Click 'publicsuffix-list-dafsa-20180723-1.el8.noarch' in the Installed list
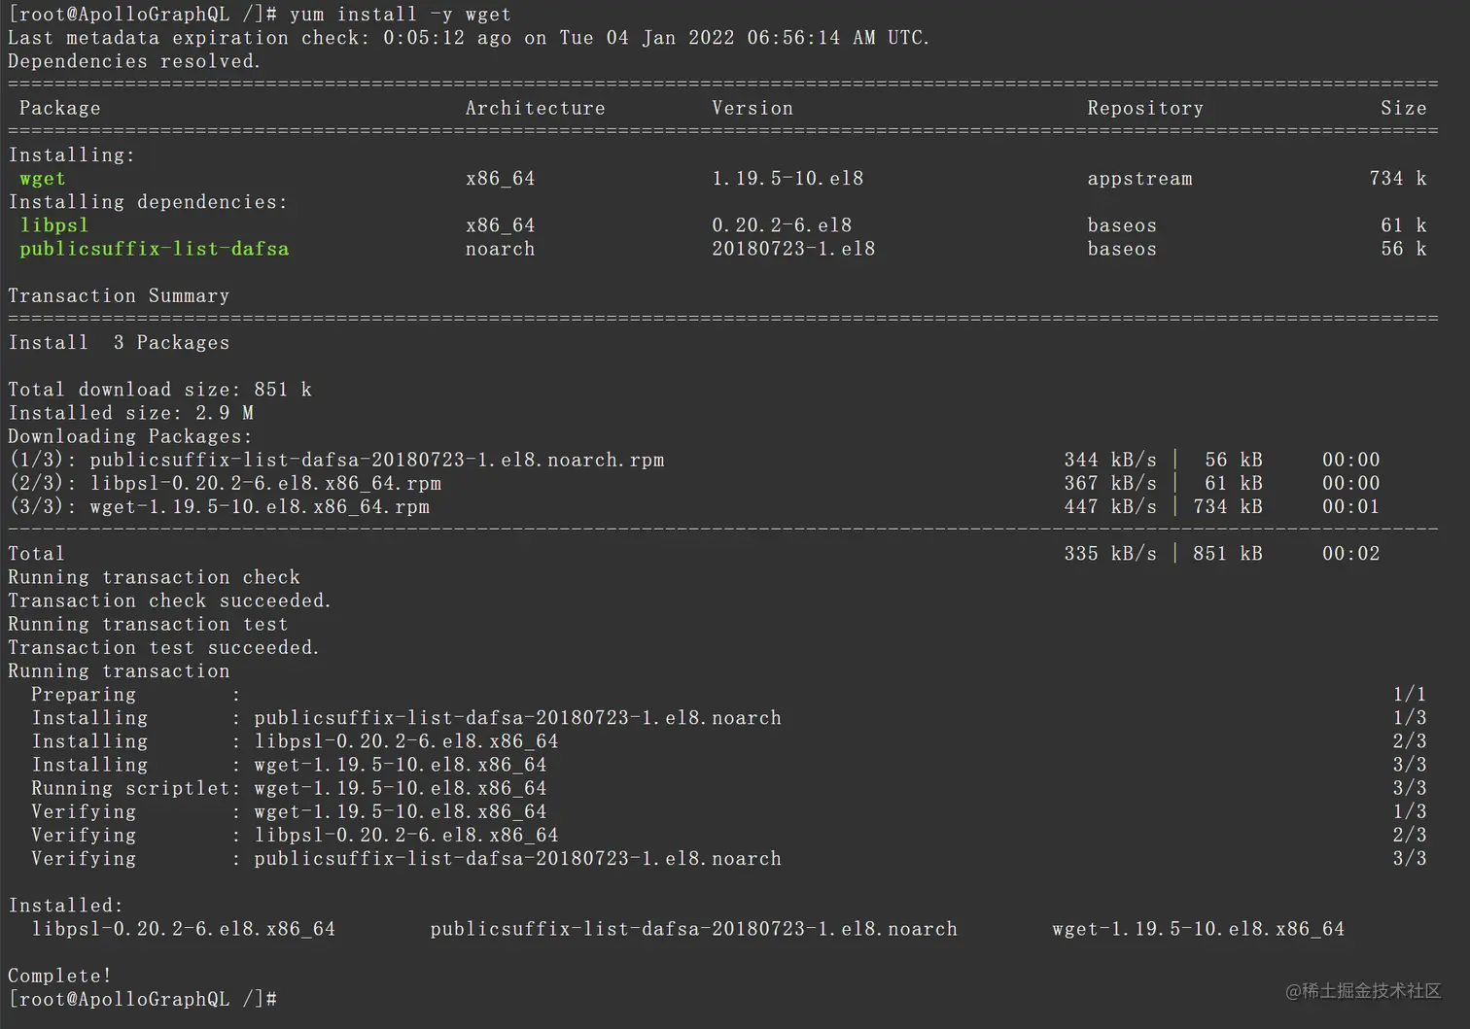The image size is (1470, 1029). pyautogui.click(x=694, y=929)
